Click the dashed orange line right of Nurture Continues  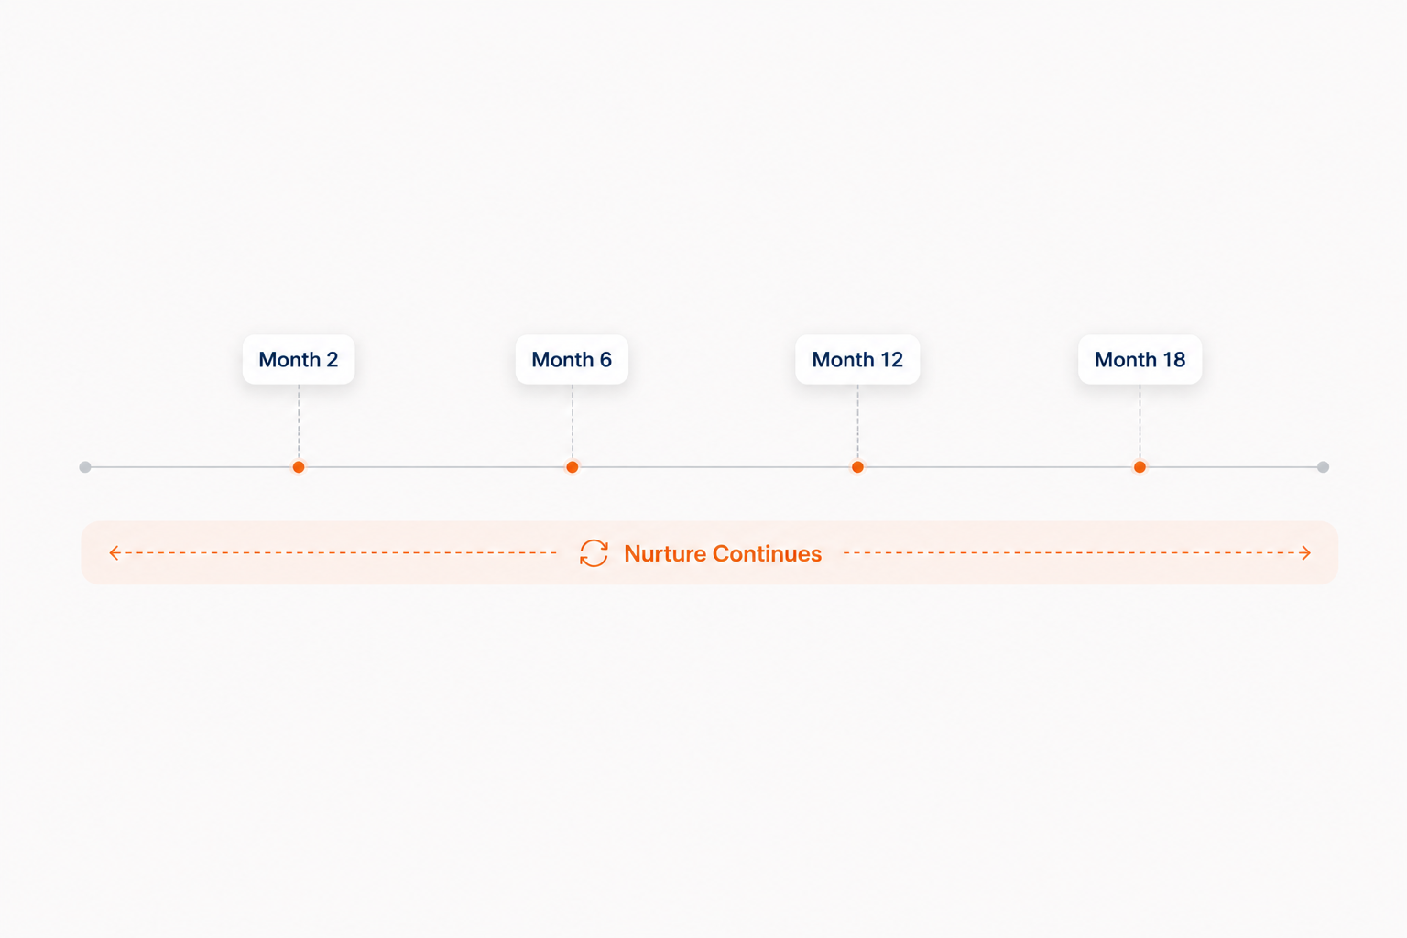coord(1070,552)
